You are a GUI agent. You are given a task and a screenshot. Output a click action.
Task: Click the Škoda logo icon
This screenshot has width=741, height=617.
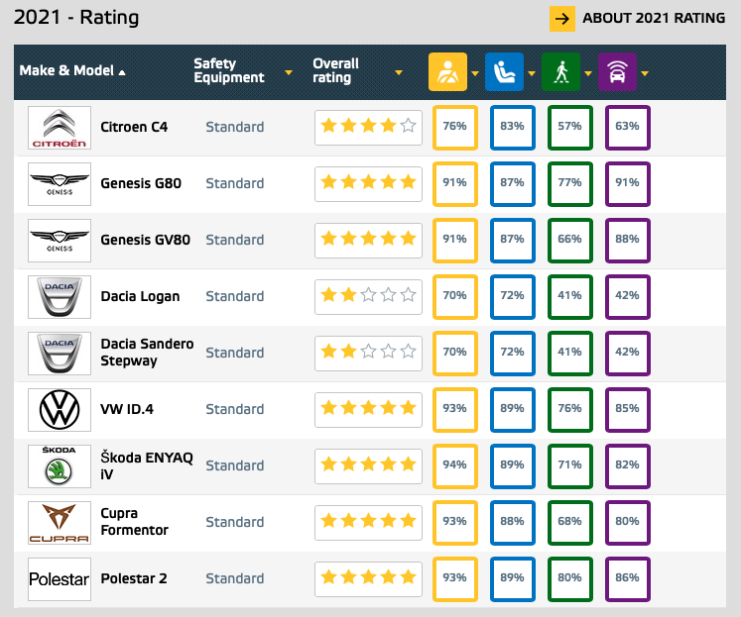point(60,465)
